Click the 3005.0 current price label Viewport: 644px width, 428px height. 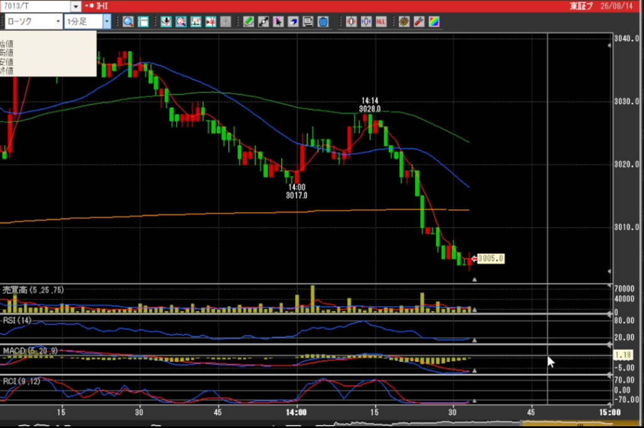[x=491, y=258]
